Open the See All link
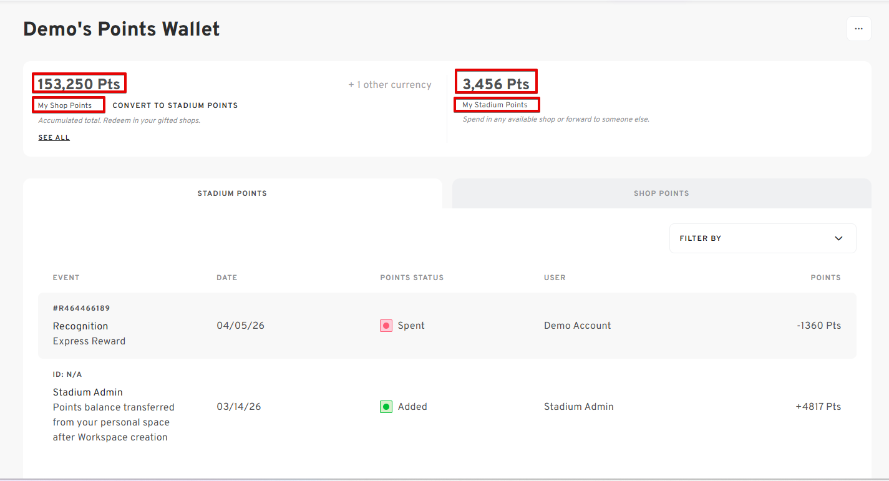The height and width of the screenshot is (481, 889). click(54, 137)
